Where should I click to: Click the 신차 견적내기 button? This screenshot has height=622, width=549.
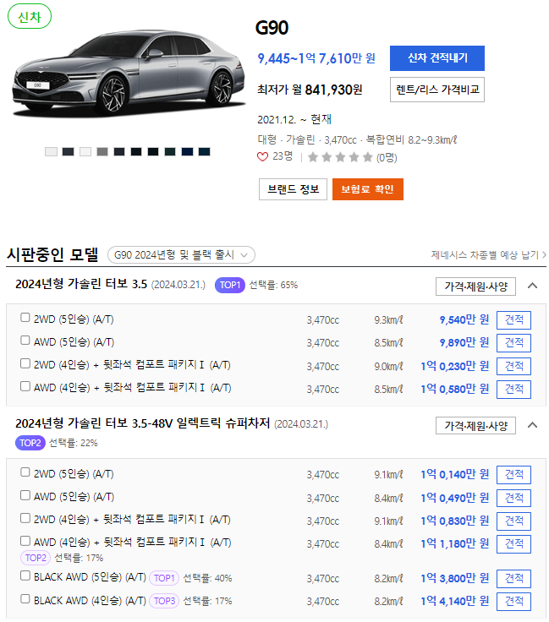tap(437, 58)
